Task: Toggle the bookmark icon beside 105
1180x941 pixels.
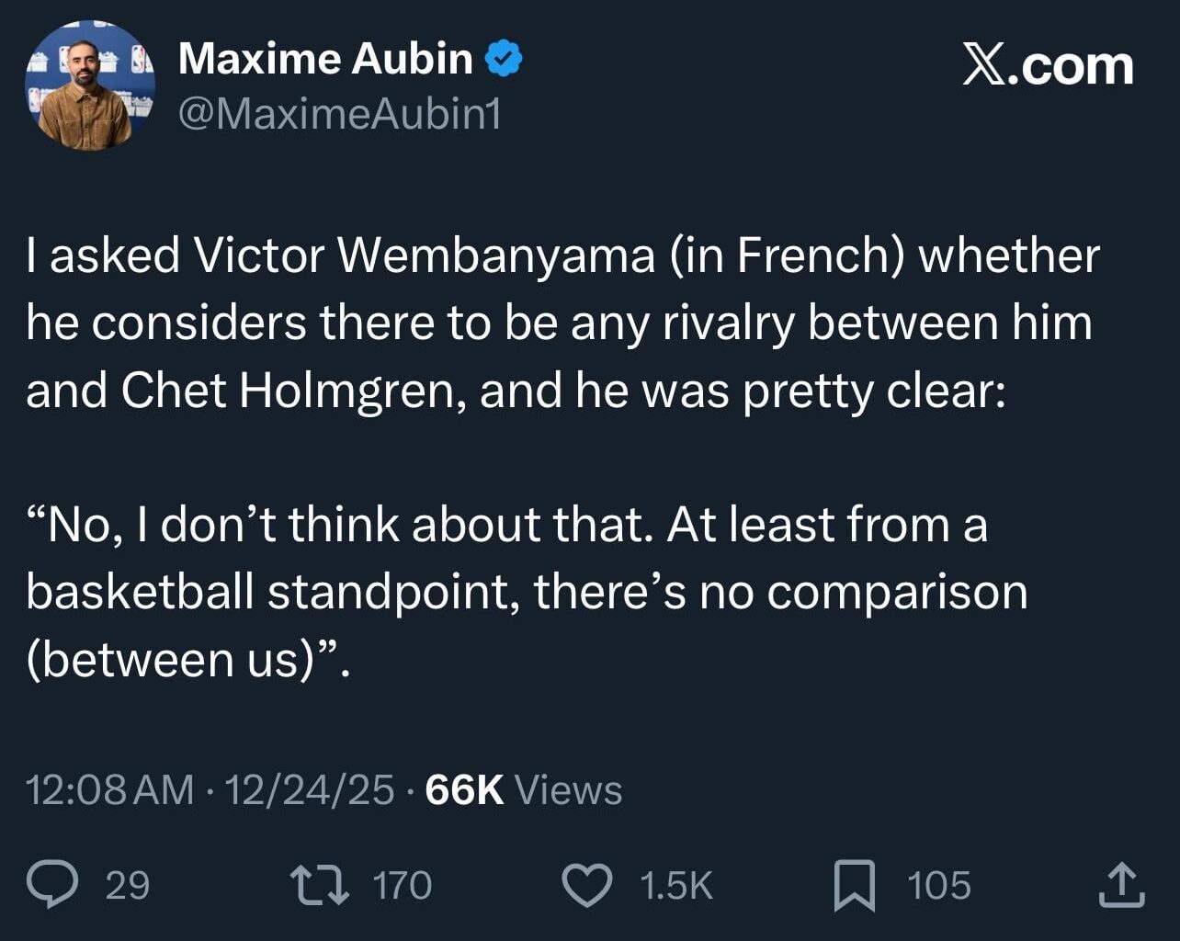Action: [x=856, y=885]
